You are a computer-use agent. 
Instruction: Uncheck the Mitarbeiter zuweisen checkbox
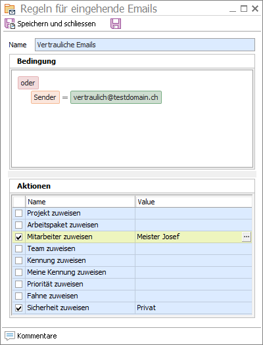(18, 237)
